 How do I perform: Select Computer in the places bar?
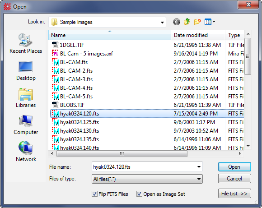26,125
